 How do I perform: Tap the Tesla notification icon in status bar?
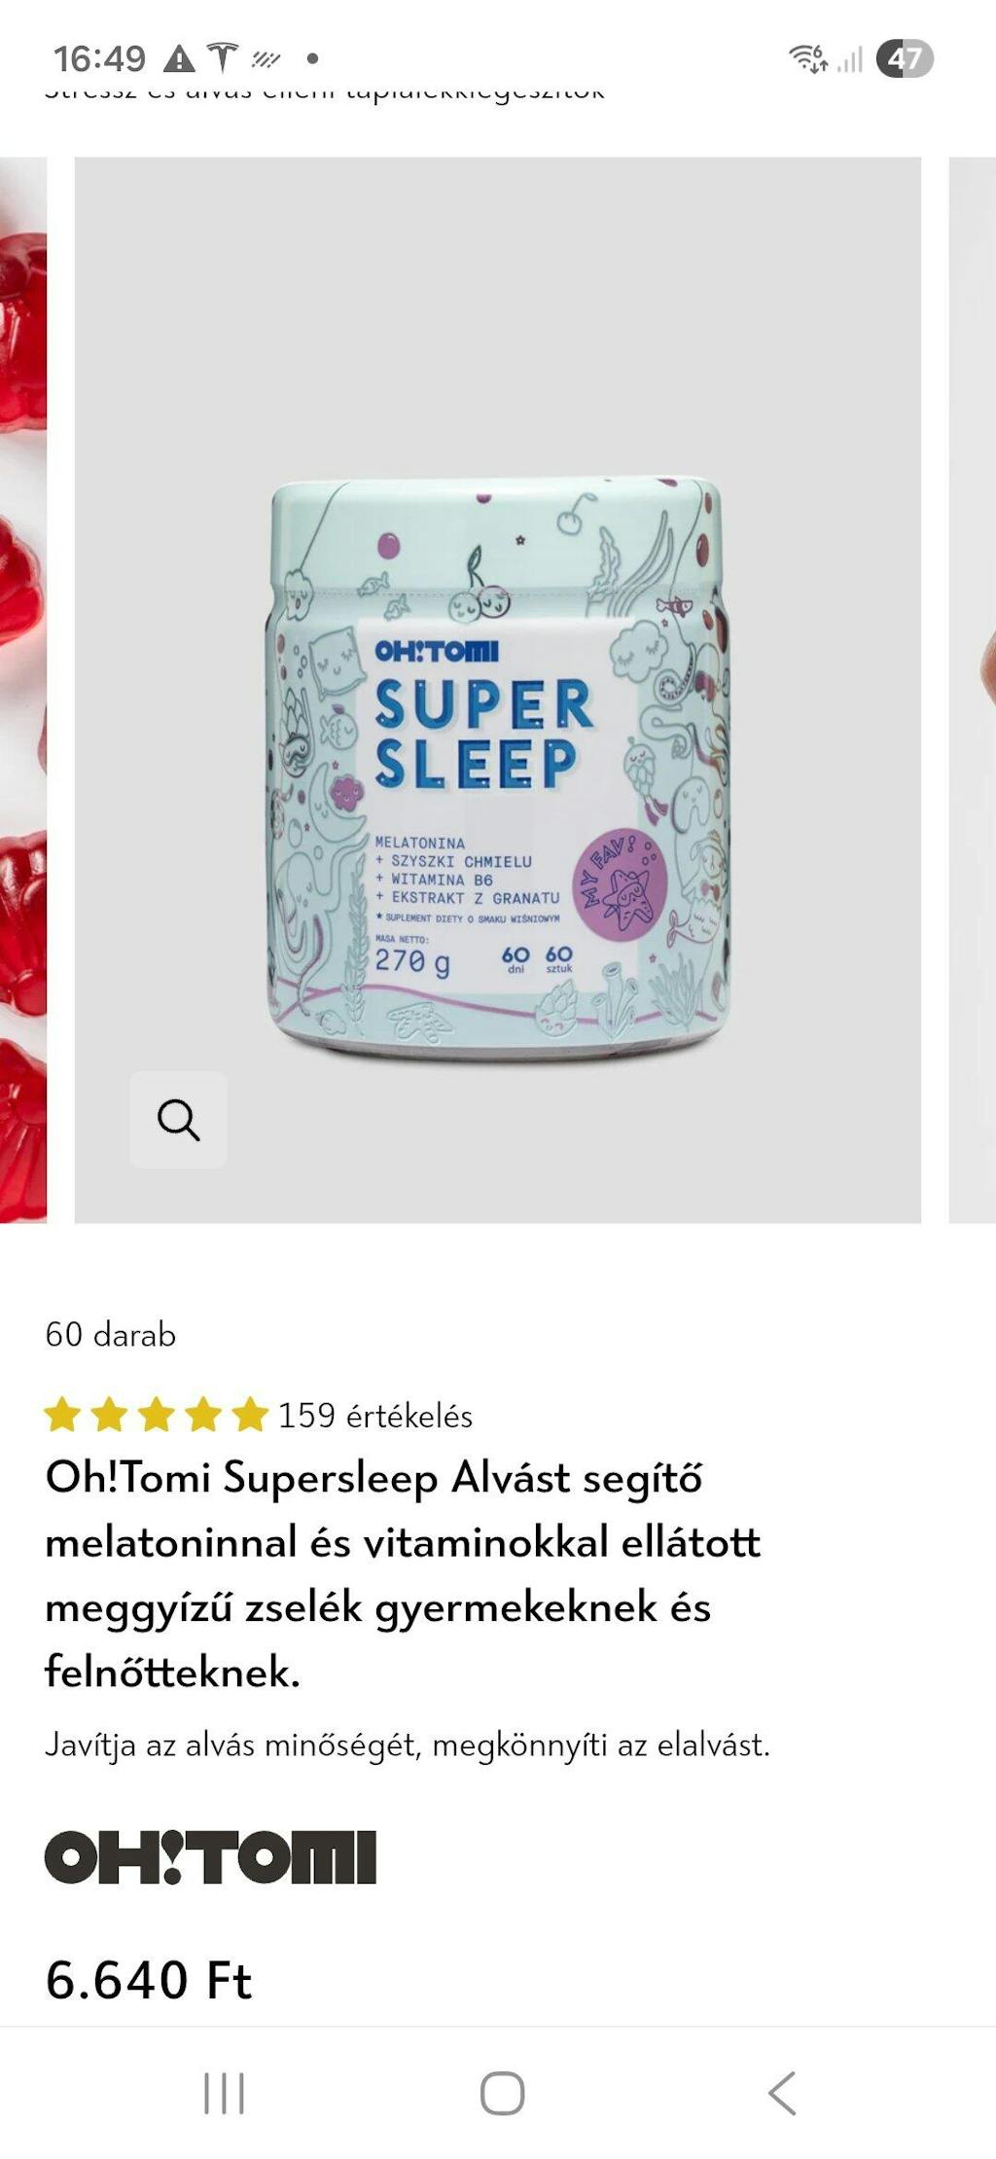(x=223, y=58)
